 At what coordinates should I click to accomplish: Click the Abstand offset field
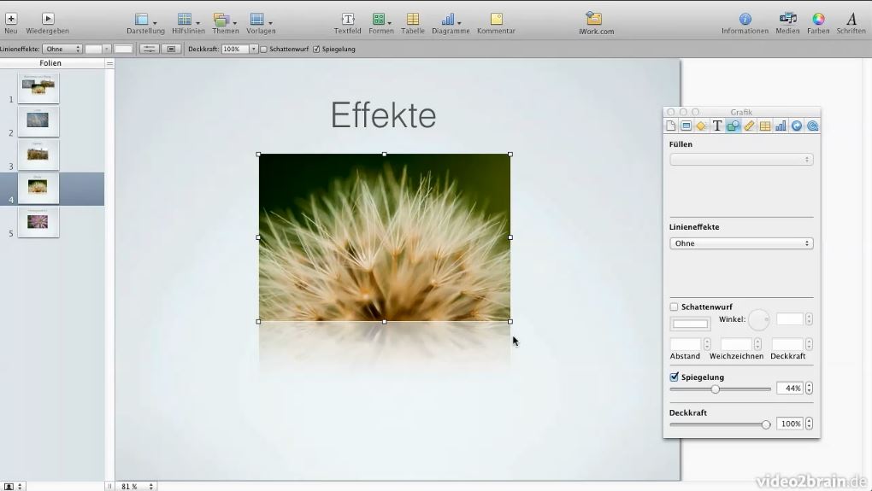[x=686, y=344]
